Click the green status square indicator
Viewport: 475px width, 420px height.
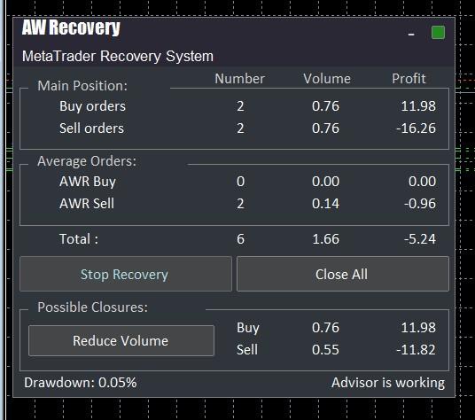(438, 33)
